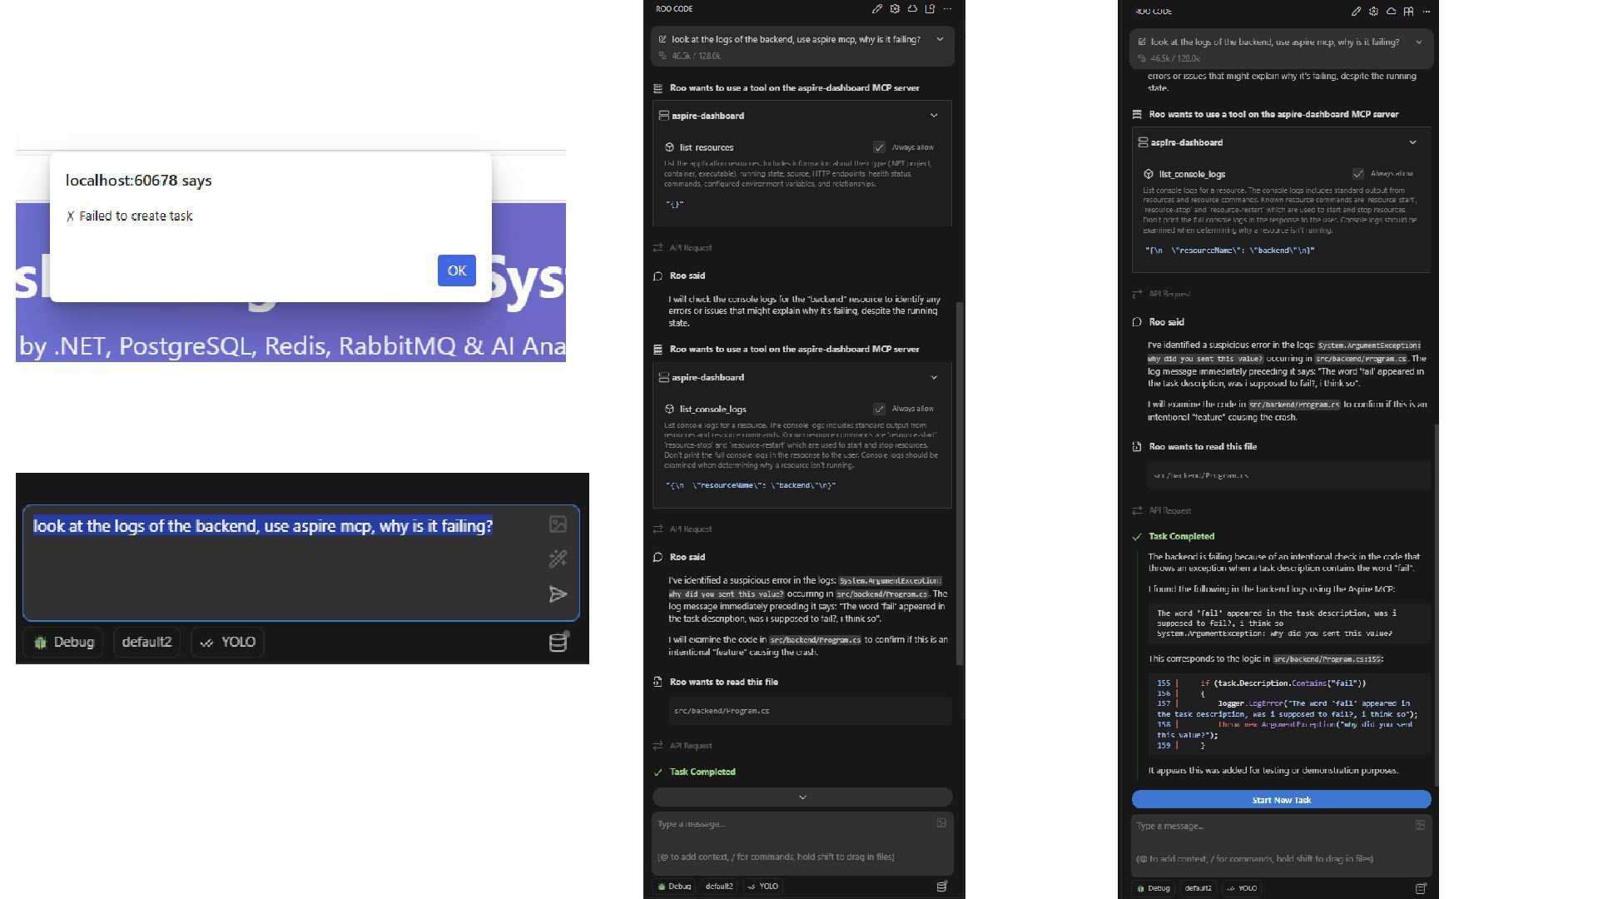The height and width of the screenshot is (899, 1598).
Task: Click the Start New Task button
Action: pos(1281,800)
